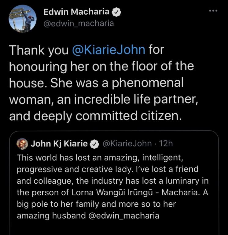Tap empty space at bottom of quoted card

(x=114, y=228)
